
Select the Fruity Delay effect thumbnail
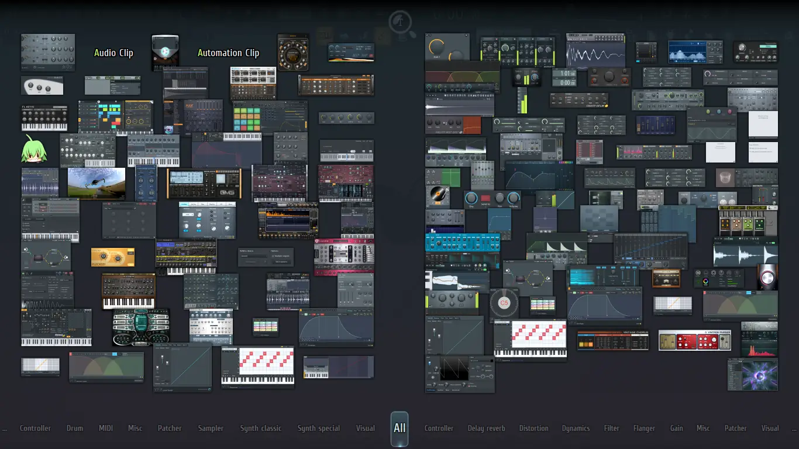579,100
